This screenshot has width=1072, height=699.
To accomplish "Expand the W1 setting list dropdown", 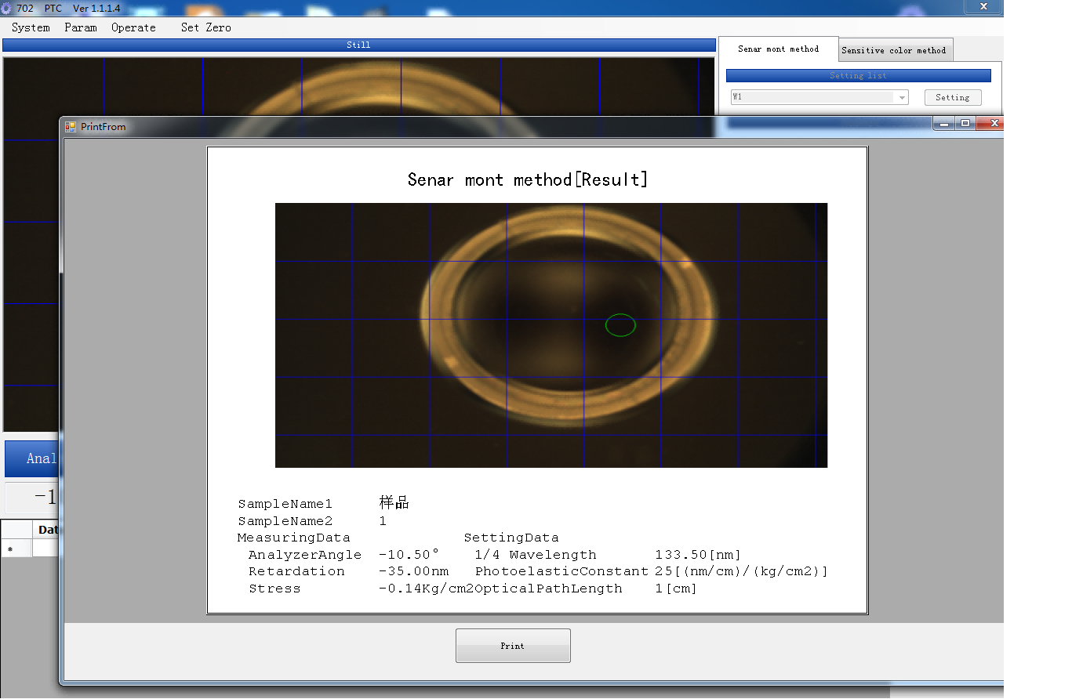I will pos(903,98).
